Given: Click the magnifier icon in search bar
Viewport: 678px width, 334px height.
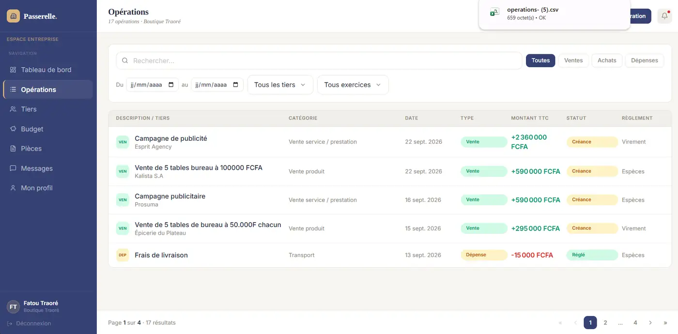Looking at the screenshot, I should [125, 61].
